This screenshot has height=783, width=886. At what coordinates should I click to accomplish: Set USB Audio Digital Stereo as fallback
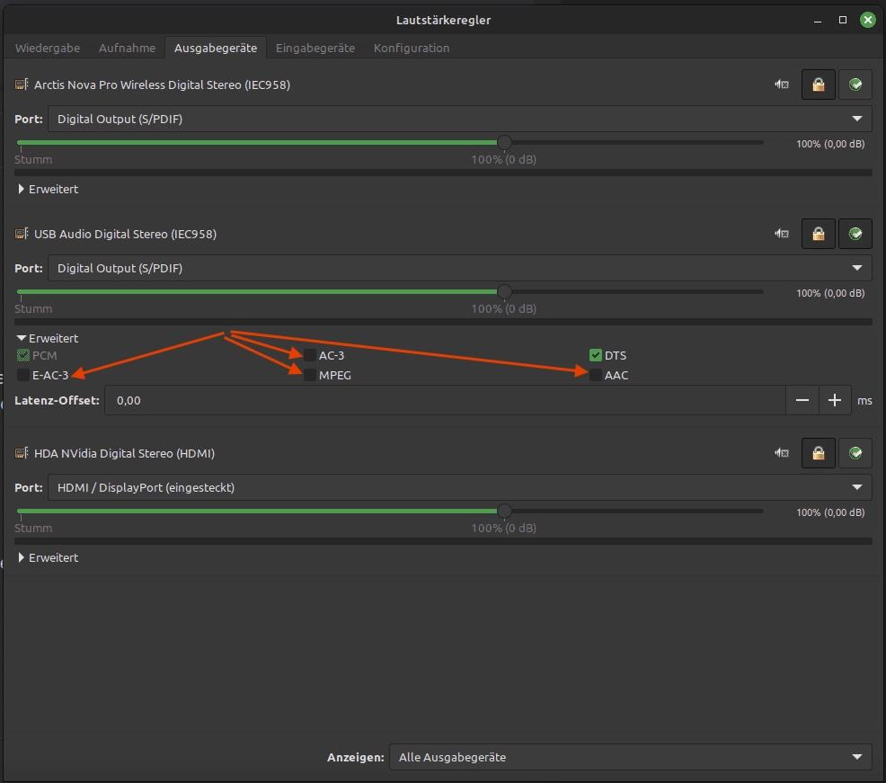coord(855,234)
